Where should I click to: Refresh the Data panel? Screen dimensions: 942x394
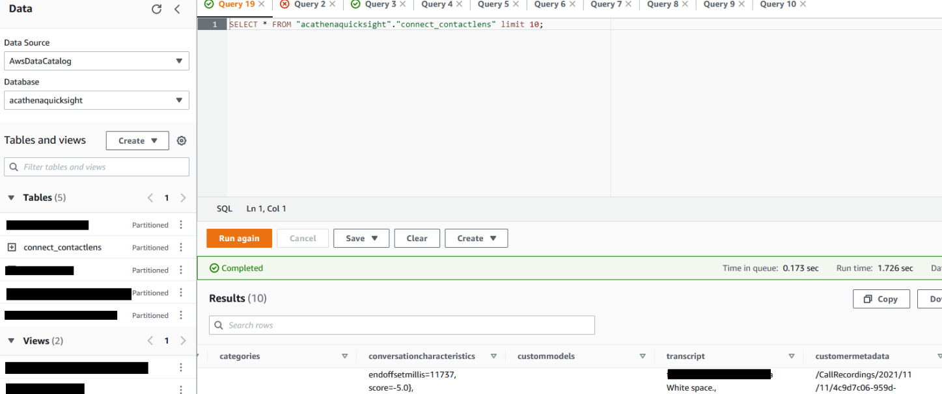pyautogui.click(x=156, y=9)
